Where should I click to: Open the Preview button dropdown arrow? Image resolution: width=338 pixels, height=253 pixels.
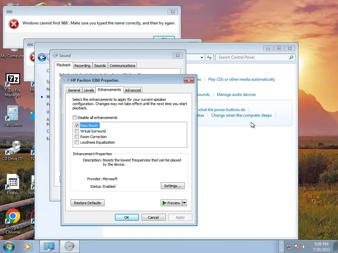pos(184,203)
